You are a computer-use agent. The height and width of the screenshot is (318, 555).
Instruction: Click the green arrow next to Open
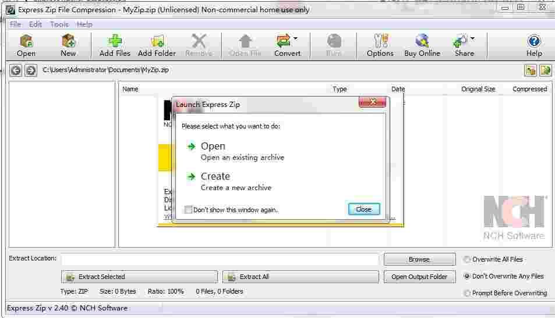coord(191,147)
